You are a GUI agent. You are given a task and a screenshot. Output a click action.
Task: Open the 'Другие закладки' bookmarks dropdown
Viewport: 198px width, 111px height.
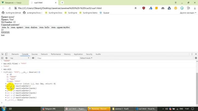[x=188, y=13]
